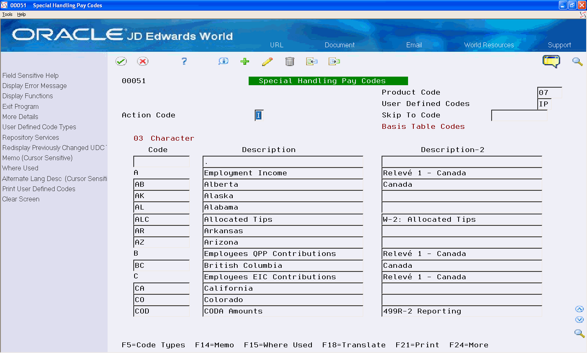The width and height of the screenshot is (587, 353).
Task: Select the pencil edit icon
Action: 267,61
